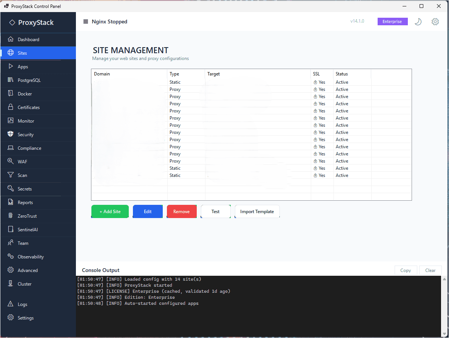Switch to the Dashboard section

pyautogui.click(x=10, y=39)
